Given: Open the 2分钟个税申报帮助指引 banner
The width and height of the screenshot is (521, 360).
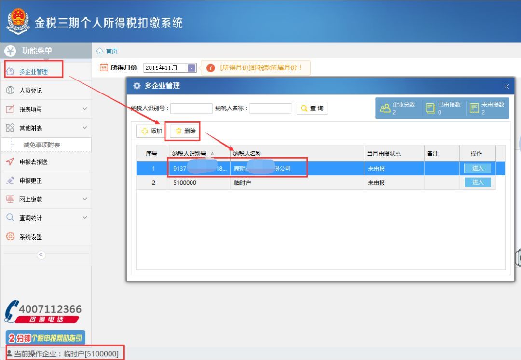Looking at the screenshot, I should click(x=45, y=338).
